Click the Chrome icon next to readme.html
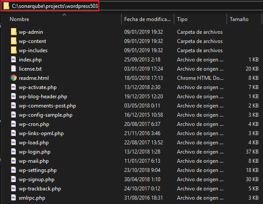Image resolution: width=263 pixels, height=204 pixels. (x=14, y=78)
